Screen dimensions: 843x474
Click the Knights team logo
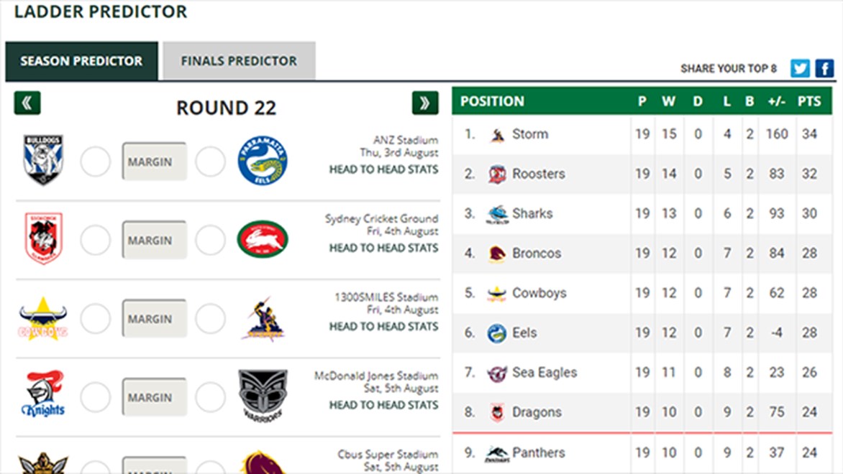[43, 396]
